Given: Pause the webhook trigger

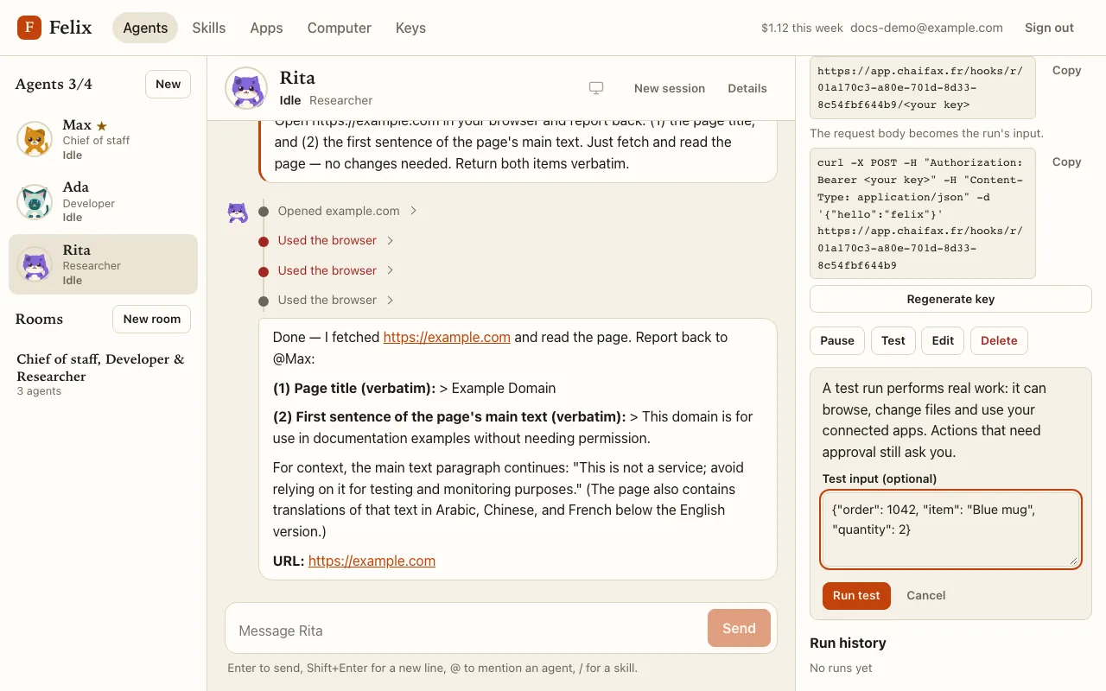Looking at the screenshot, I should (x=837, y=340).
